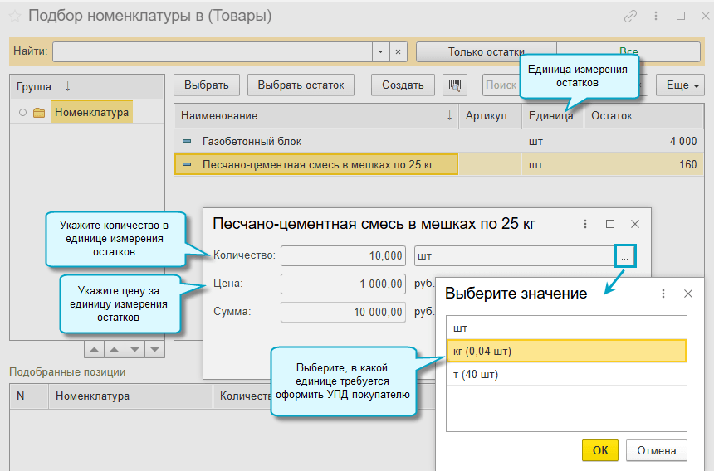Image resolution: width=714 pixels, height=471 pixels.
Task: Open unit selection with ellipsis button
Action: coord(624,256)
